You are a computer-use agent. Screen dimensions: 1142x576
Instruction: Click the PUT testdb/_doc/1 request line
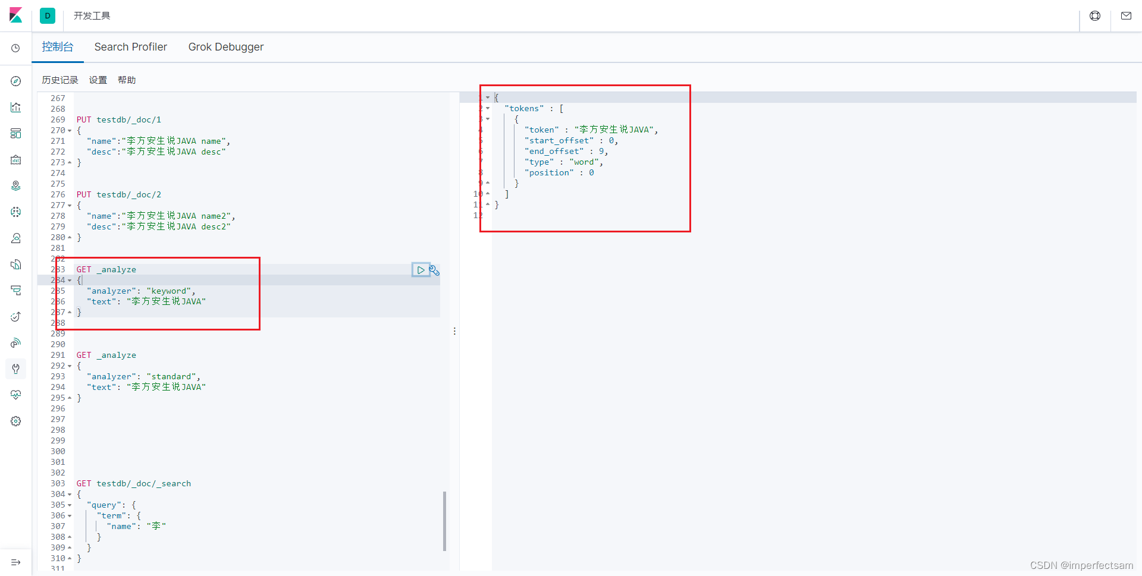pos(119,120)
